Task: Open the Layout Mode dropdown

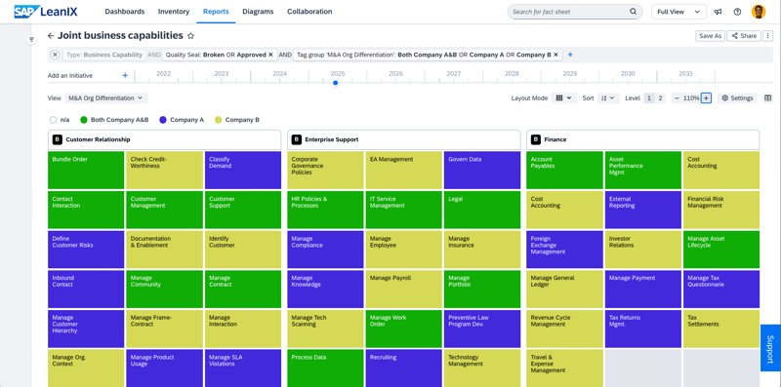Action: [565, 98]
